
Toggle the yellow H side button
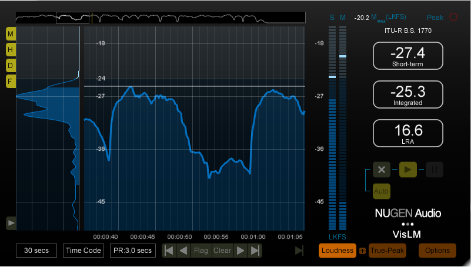tap(11, 49)
